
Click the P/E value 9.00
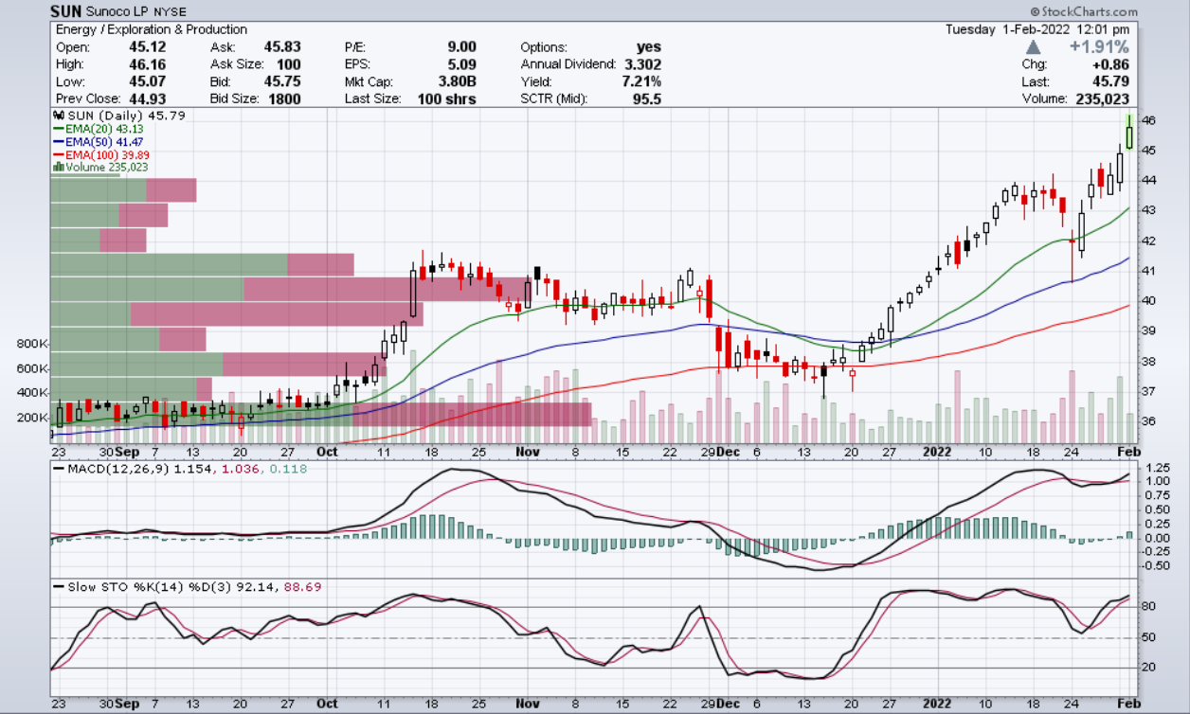click(x=461, y=47)
